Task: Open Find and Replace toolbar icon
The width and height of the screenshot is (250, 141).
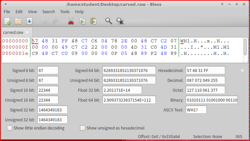Action: [120, 21]
